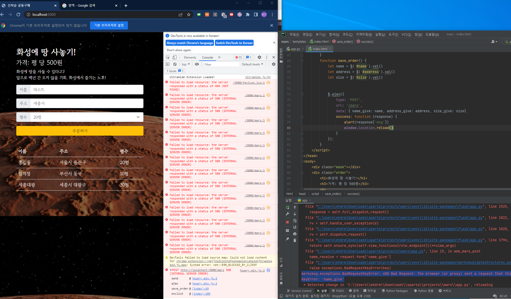Clear the DevTools console
The image size is (511, 299).
(175, 64)
